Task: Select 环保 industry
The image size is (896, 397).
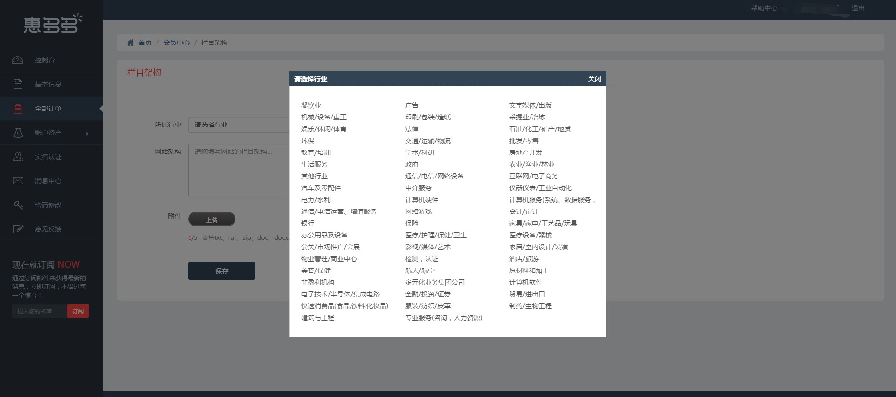Action: point(308,141)
